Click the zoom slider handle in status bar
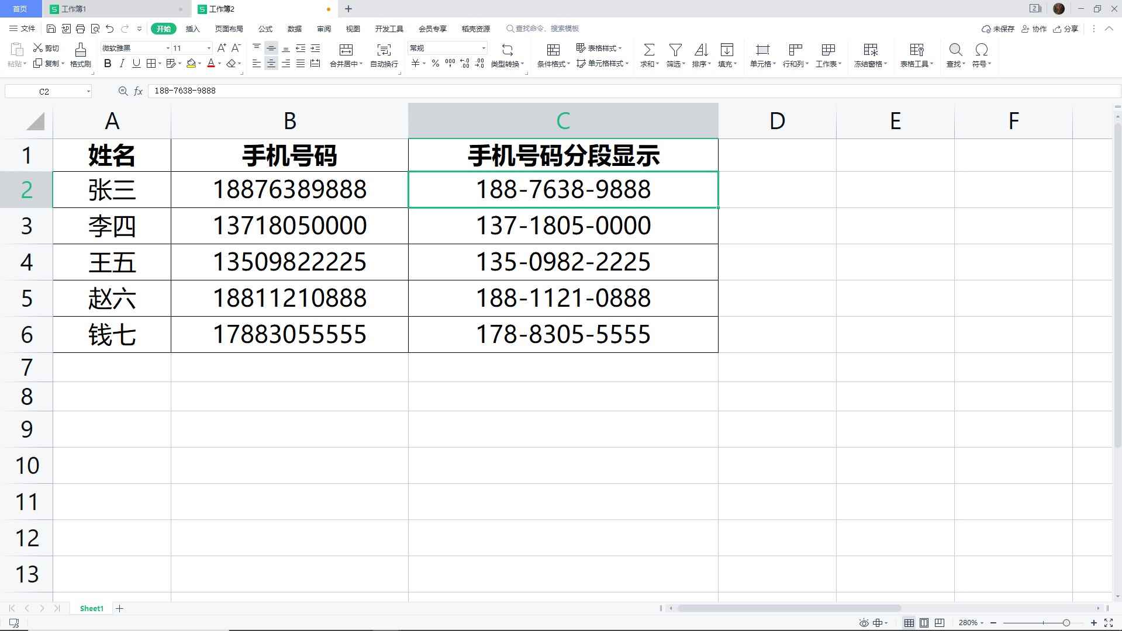Image resolution: width=1122 pixels, height=631 pixels. (x=1066, y=623)
